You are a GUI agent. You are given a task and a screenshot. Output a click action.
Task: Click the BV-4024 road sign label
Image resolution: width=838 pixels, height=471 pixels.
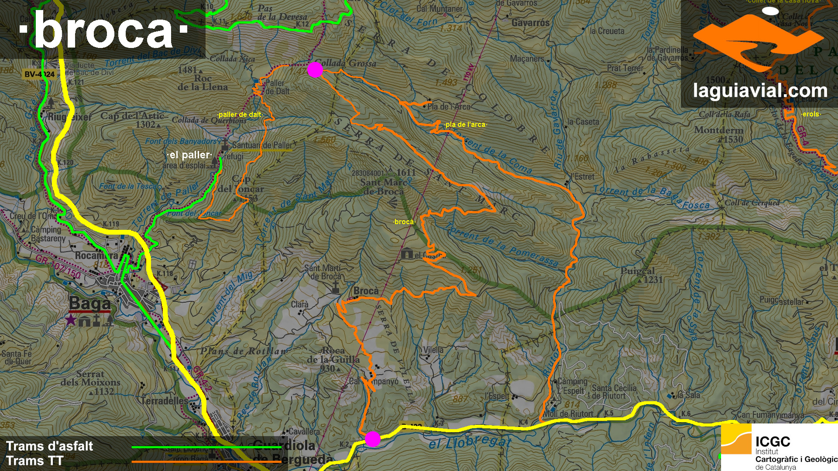[39, 75]
